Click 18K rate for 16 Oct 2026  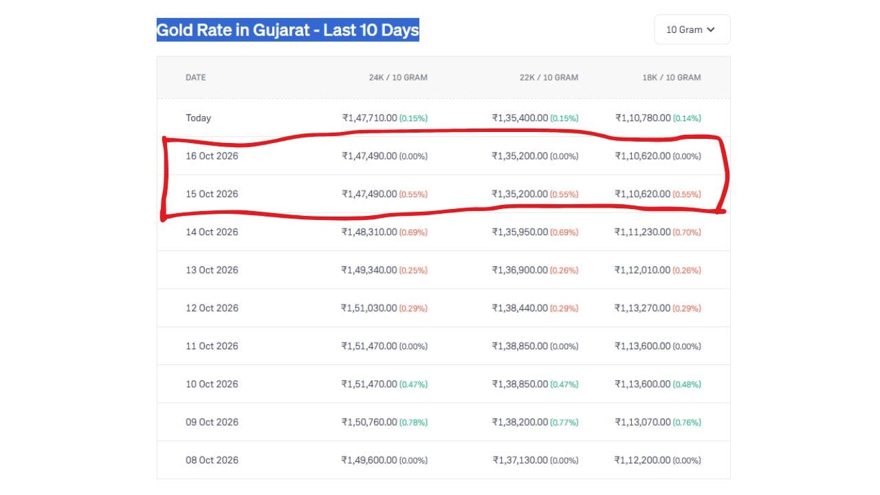tap(643, 156)
